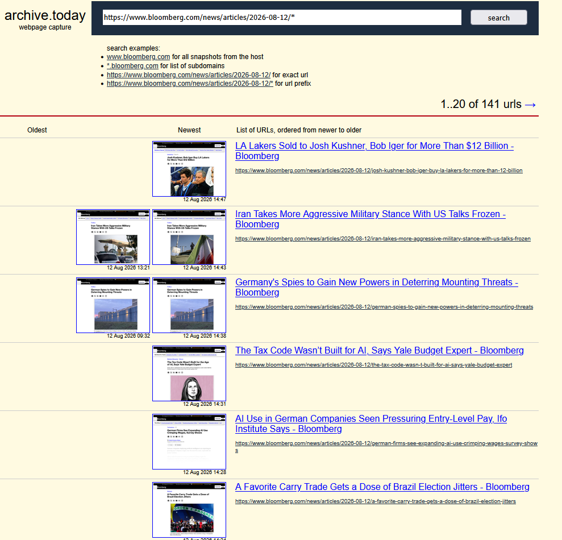Open AI Use in German Companies headline
Viewport: 562px width, 540px height.
(x=371, y=424)
